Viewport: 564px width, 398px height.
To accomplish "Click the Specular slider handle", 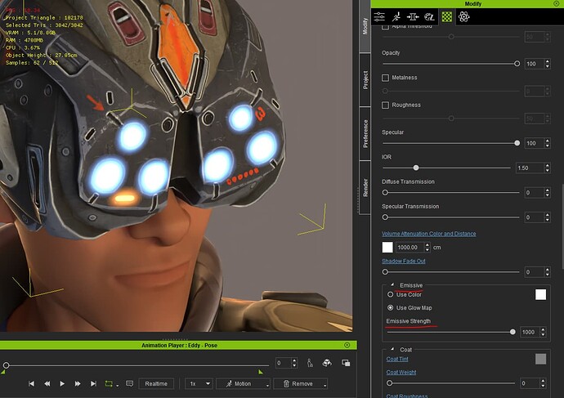I will tap(517, 143).
